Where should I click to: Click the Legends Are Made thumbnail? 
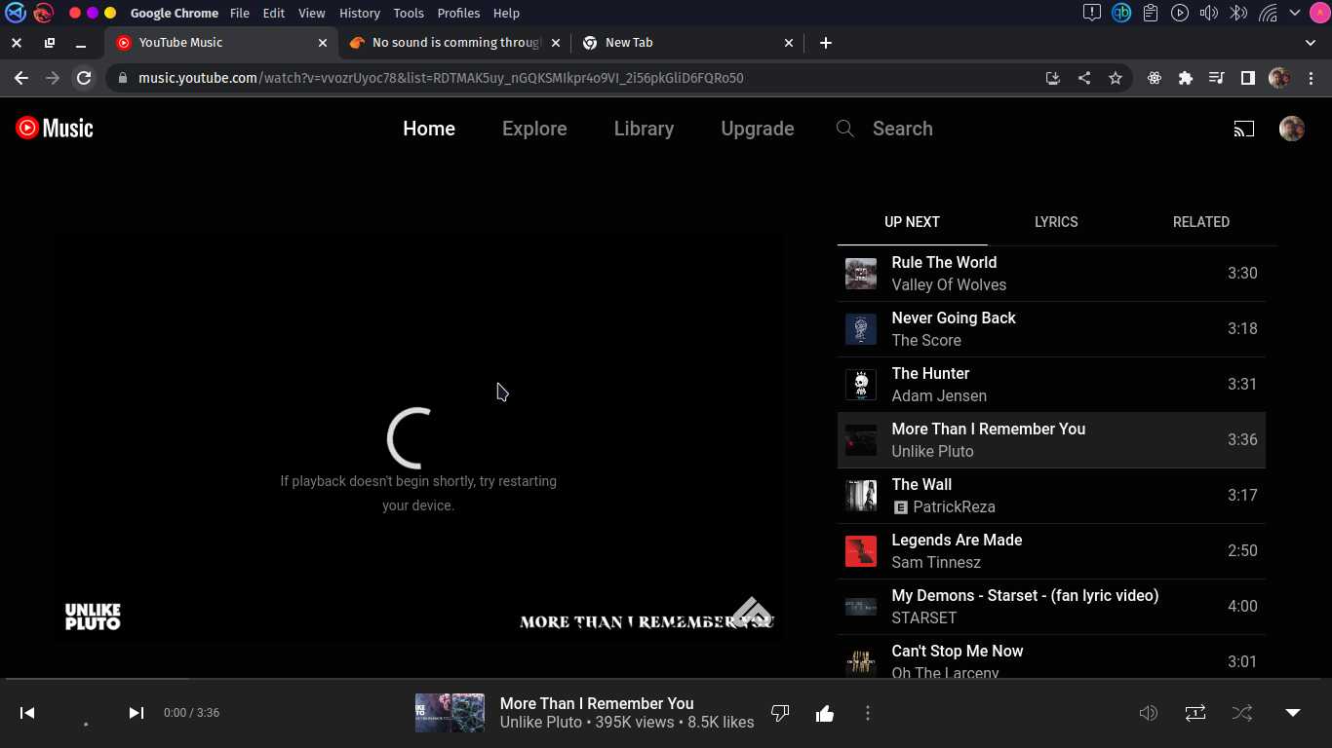point(861,551)
